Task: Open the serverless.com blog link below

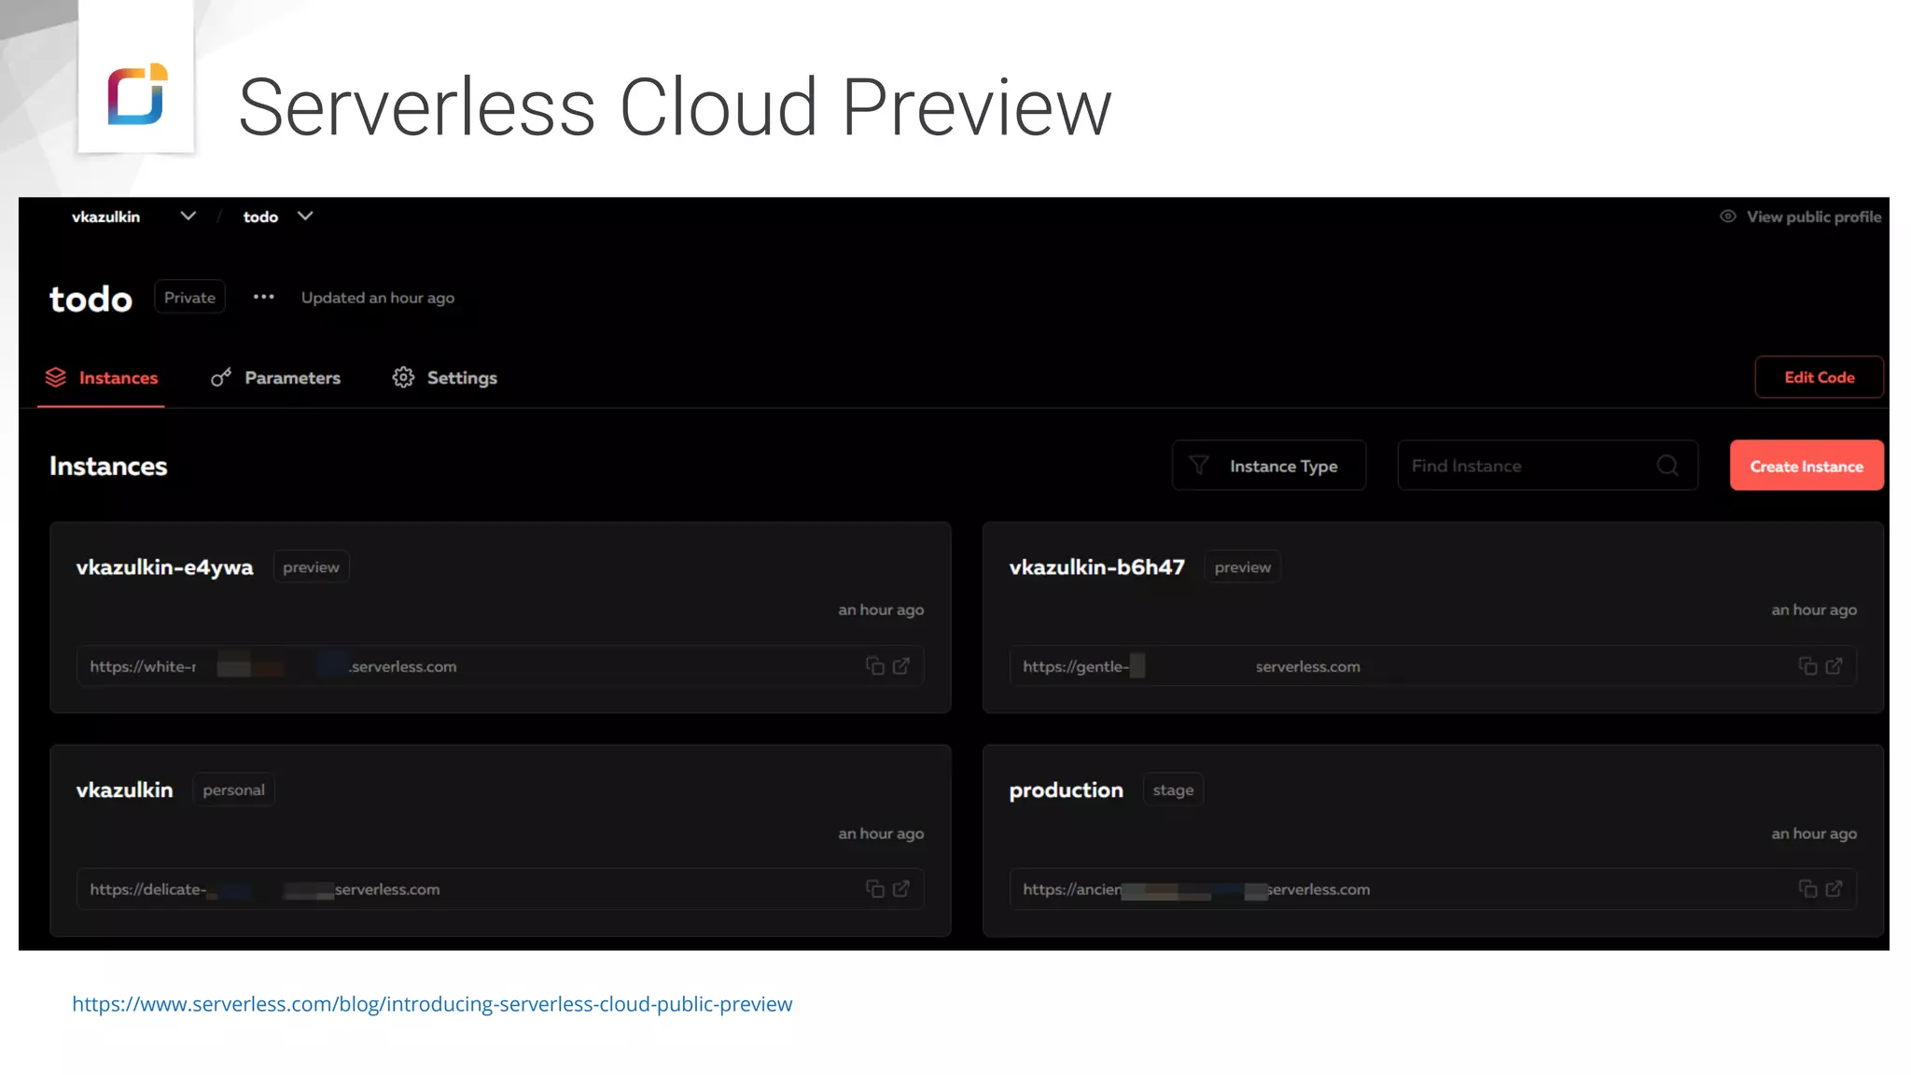Action: pyautogui.click(x=432, y=1004)
